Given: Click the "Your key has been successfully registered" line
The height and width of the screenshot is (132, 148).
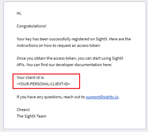Looking at the screenshot, I should pyautogui.click(x=74, y=39).
